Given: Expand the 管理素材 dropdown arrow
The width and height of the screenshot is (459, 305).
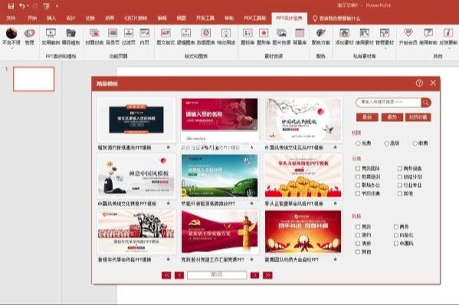Looking at the screenshot, I should [385, 48].
